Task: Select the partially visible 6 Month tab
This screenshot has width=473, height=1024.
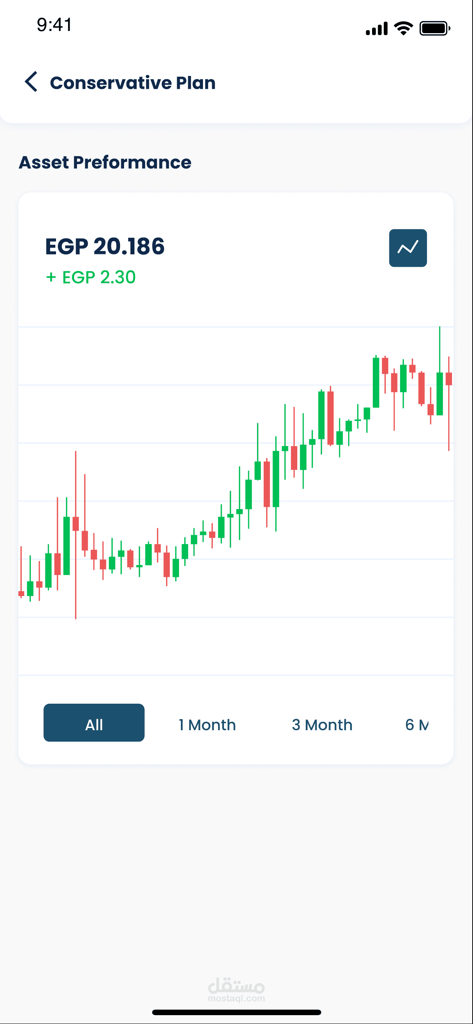Action: pyautogui.click(x=417, y=725)
